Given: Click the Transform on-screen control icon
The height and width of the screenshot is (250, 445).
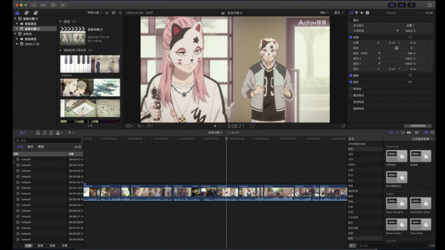Looking at the screenshot, I should (x=410, y=37).
